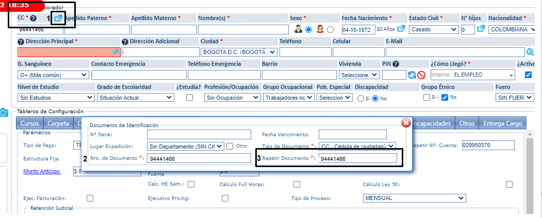Open document details icon next to CC

[59, 18]
